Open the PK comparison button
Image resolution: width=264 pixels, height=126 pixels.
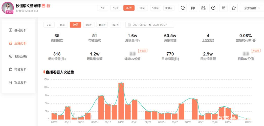click(193, 8)
